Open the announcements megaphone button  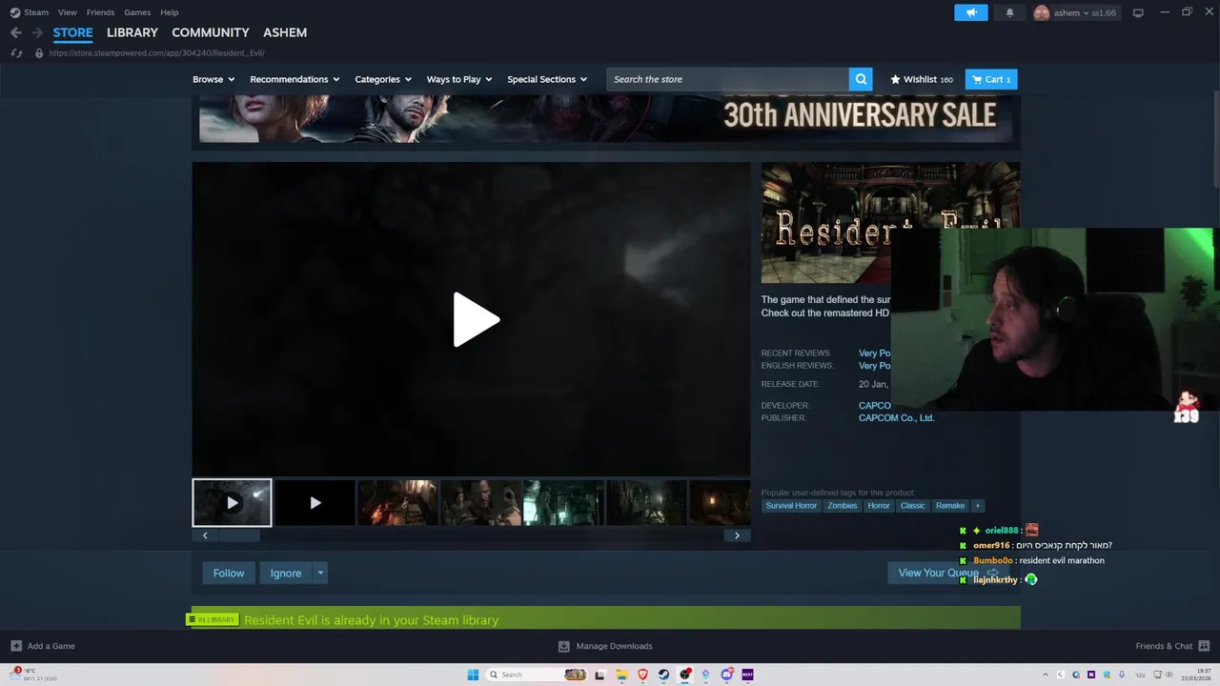tap(971, 12)
